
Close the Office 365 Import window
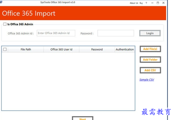pos(163,3)
